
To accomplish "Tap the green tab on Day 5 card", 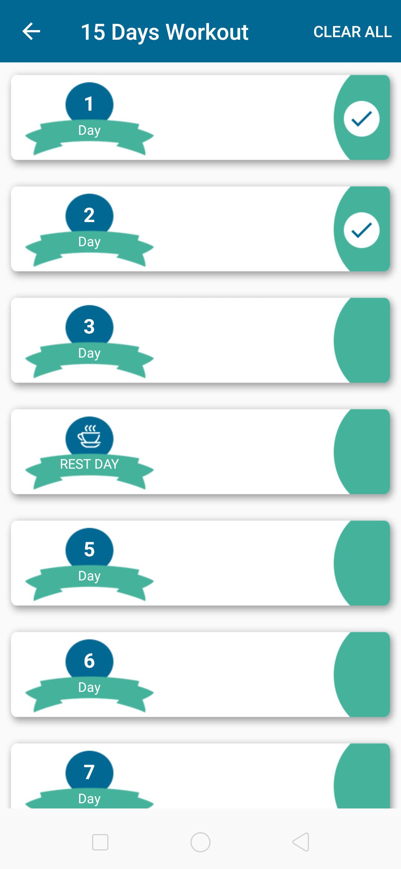I will coord(362,563).
